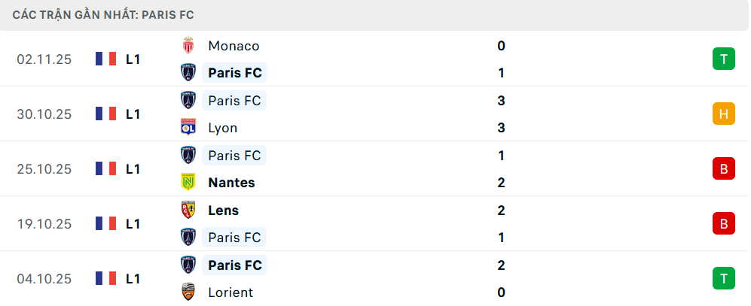751x306 pixels.
Task: Click orange H badge for Lyon match
Action: coord(723,114)
